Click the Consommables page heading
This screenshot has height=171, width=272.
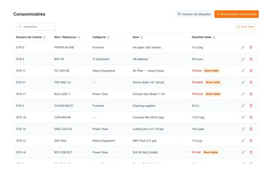[x=29, y=14]
